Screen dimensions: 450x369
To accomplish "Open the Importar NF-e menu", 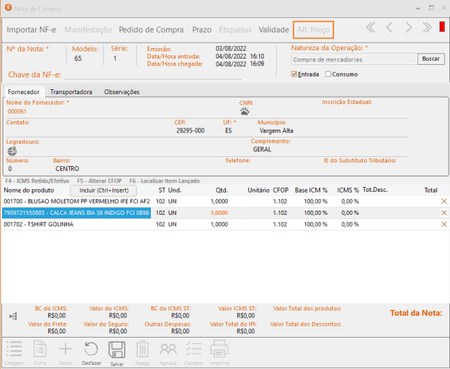I will 32,30.
